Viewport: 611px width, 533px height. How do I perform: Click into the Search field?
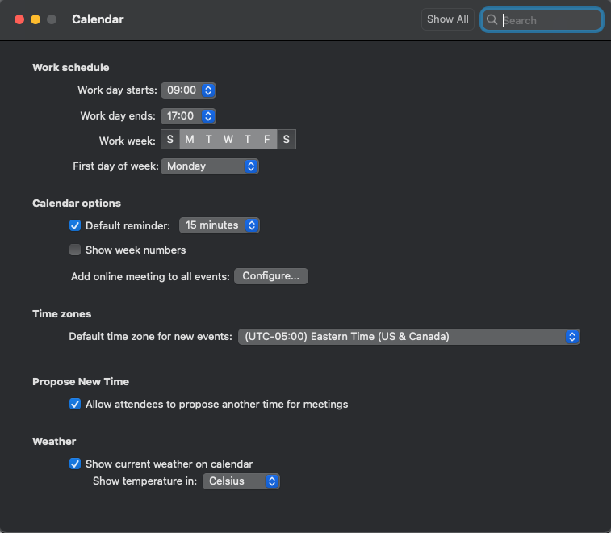[550, 20]
